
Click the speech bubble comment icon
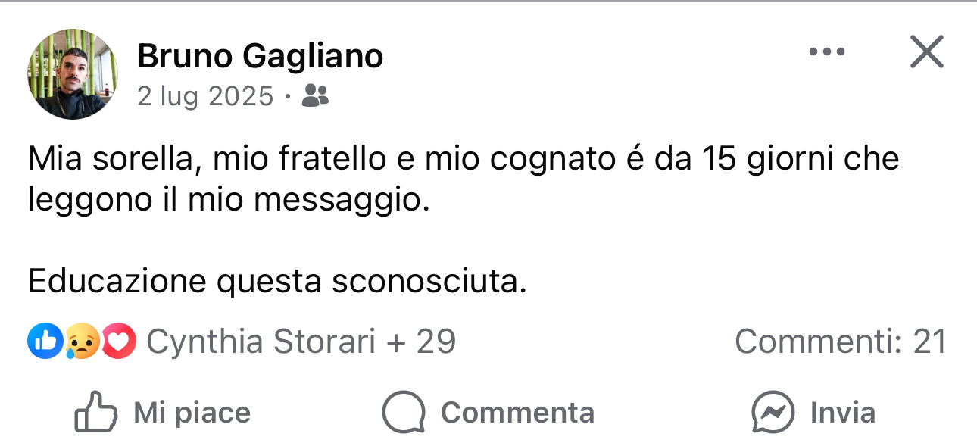404,413
